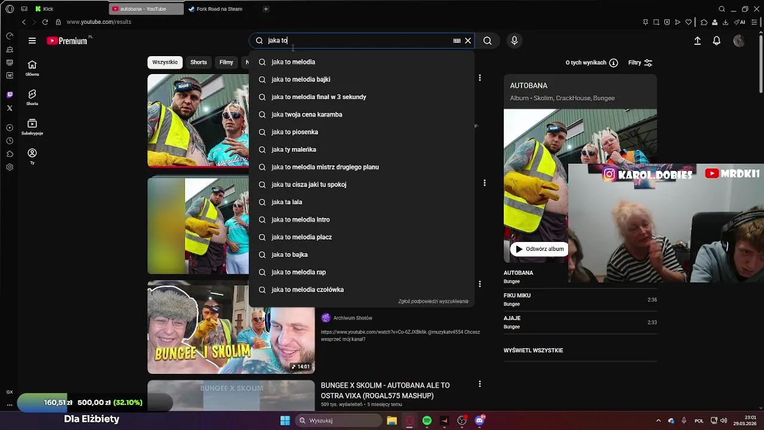Open Spotify from the taskbar
Viewport: 764px width, 430px height.
coord(427,420)
